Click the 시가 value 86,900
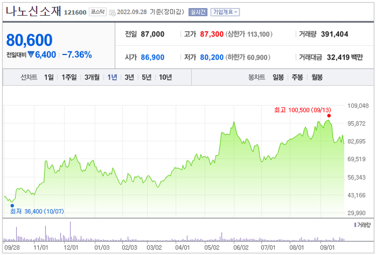The width and height of the screenshot is (376, 255). [153, 57]
